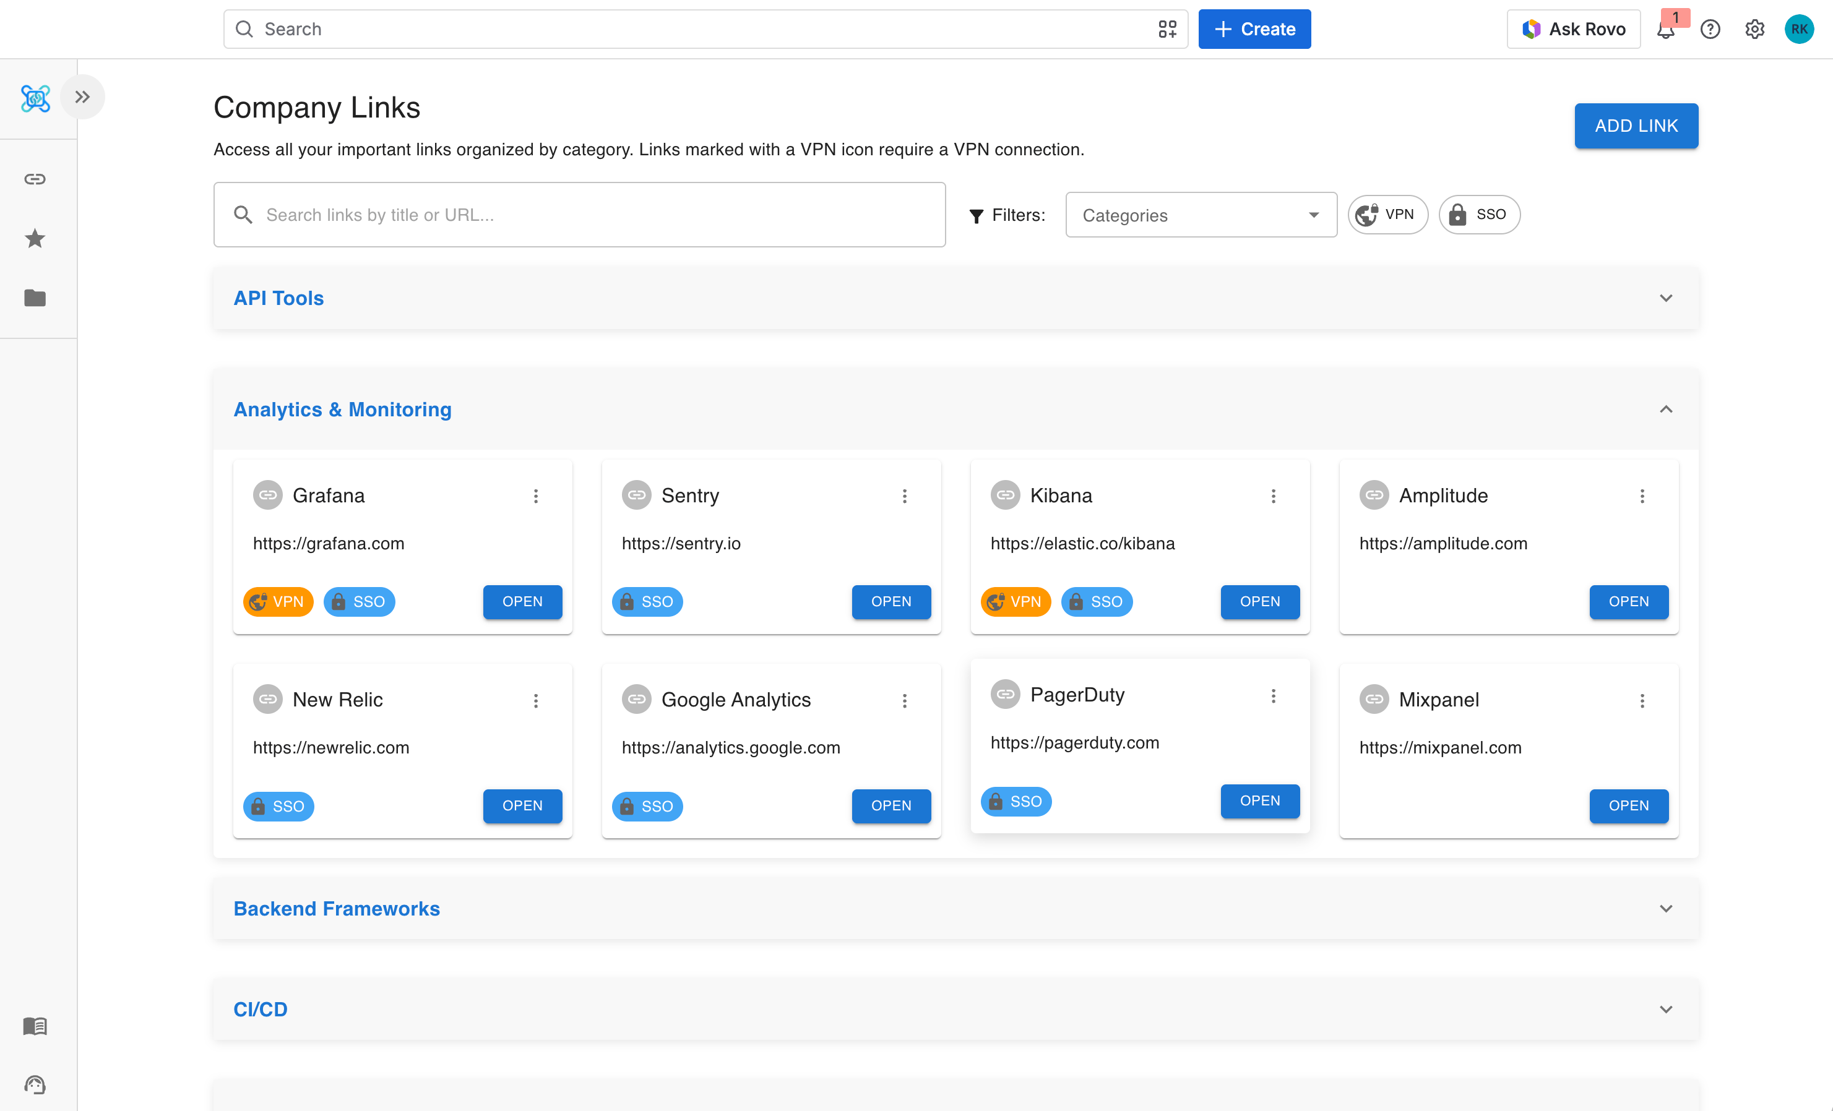The width and height of the screenshot is (1833, 1111).
Task: Open Kibana card options menu
Action: [1274, 496]
